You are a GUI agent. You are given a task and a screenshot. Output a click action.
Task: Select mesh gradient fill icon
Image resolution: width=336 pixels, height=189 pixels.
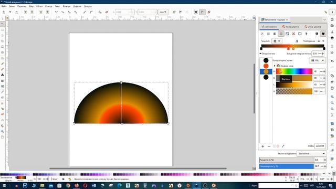pos(287,34)
